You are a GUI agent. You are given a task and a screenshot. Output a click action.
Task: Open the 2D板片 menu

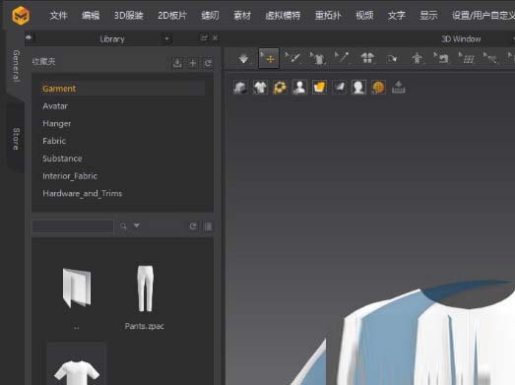172,15
